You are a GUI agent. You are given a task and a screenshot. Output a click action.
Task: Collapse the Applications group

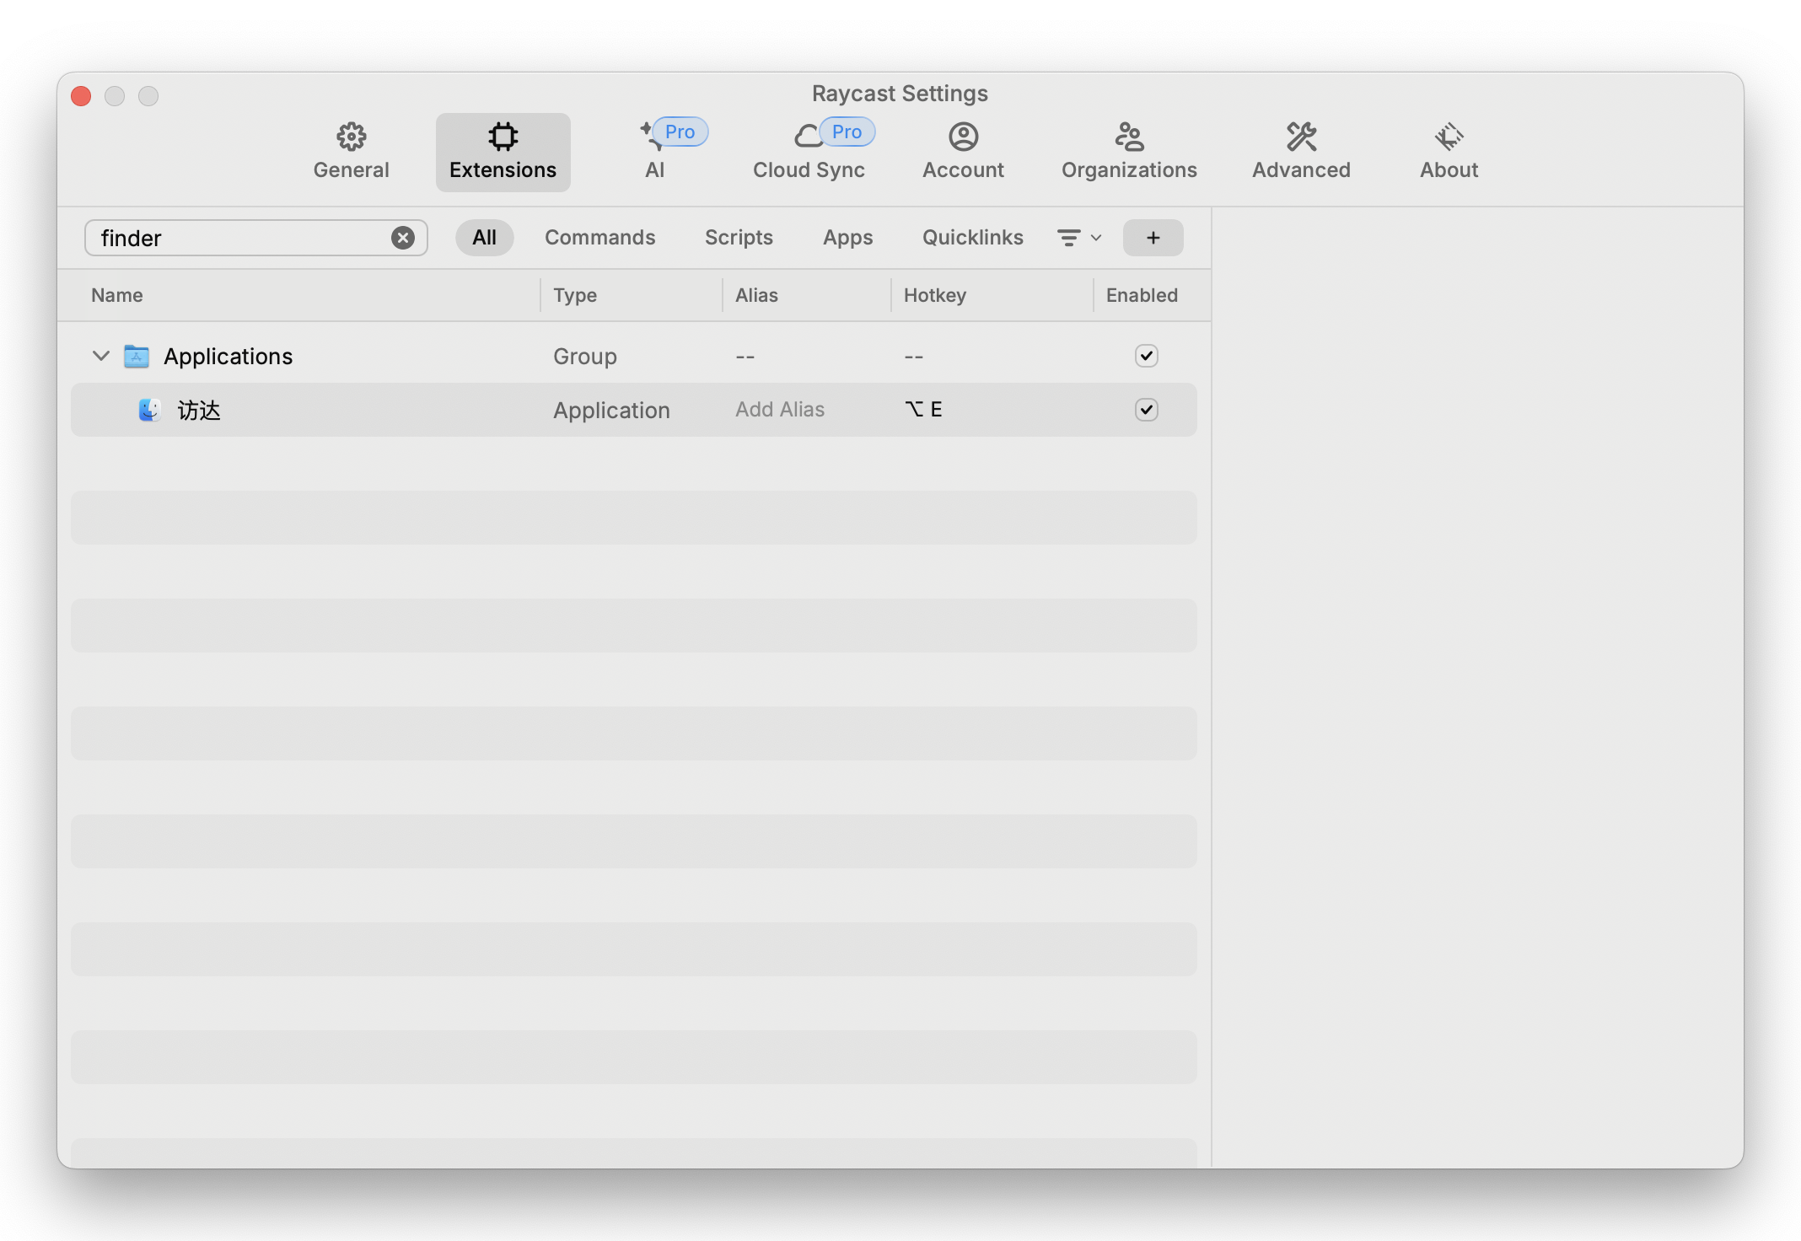[x=101, y=356]
